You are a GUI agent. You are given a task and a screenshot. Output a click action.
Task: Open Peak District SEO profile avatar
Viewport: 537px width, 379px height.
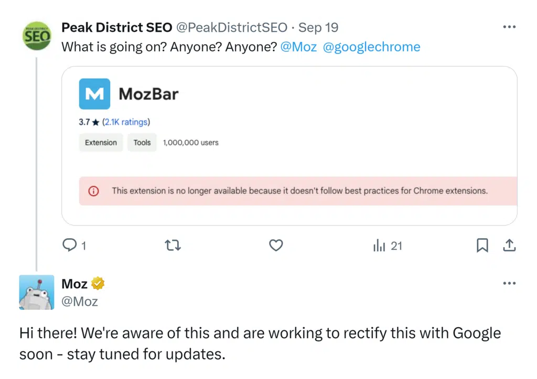tap(37, 36)
